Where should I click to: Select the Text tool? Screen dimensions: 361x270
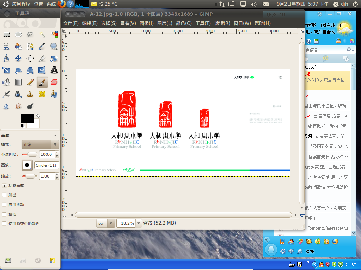54,70
